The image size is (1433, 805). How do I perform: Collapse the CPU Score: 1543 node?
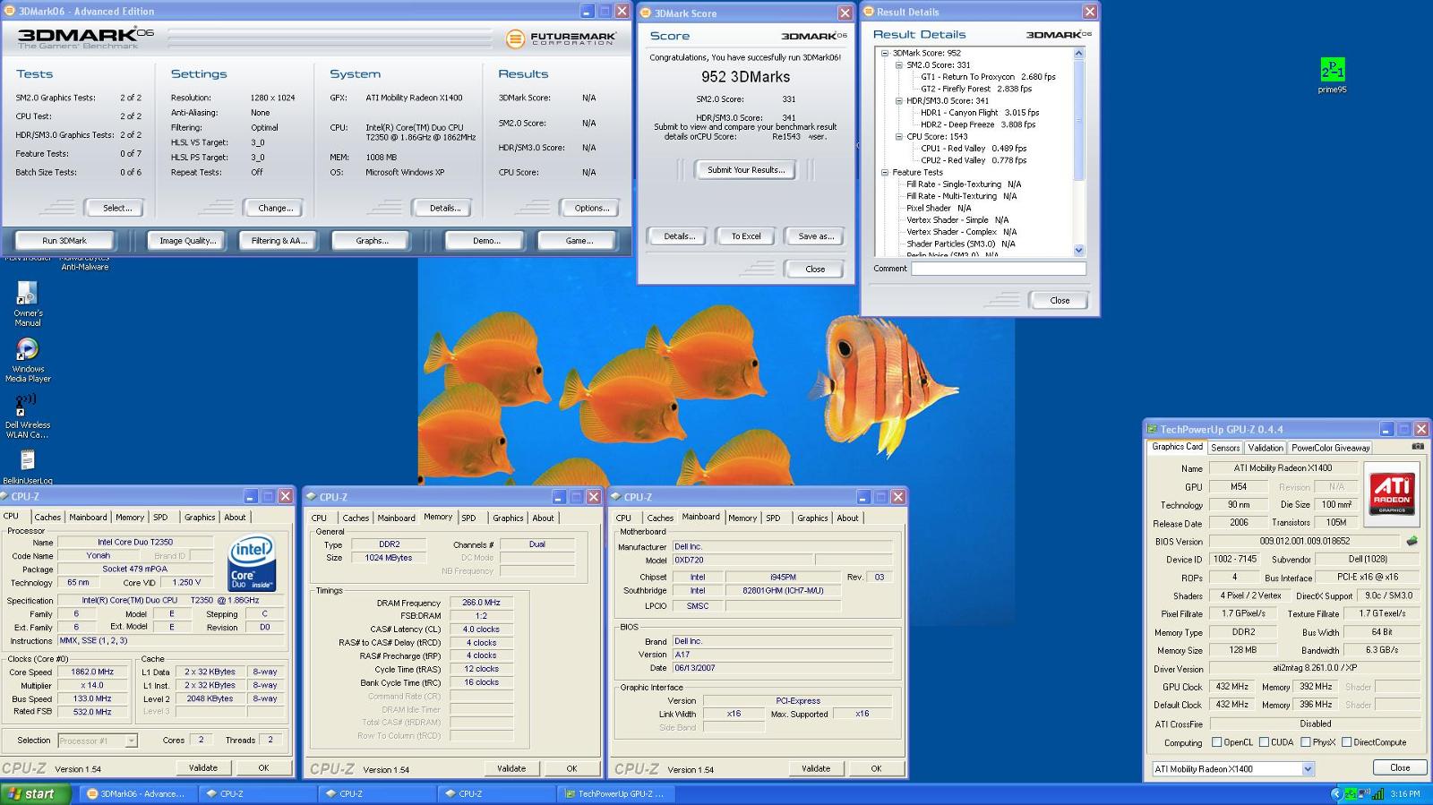[898, 136]
